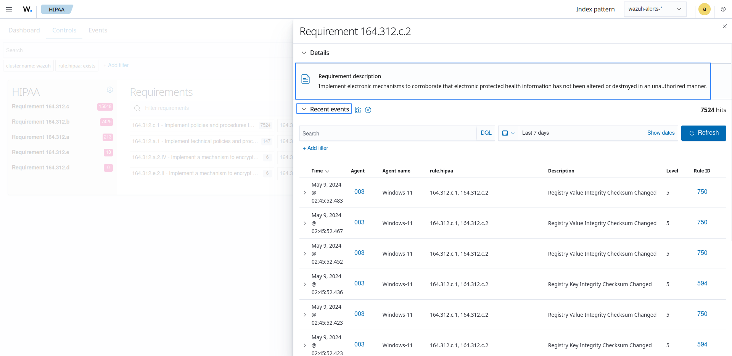732x356 pixels.
Task: Open the wazuh-alerts-* index pattern dropdown
Action: (655, 9)
